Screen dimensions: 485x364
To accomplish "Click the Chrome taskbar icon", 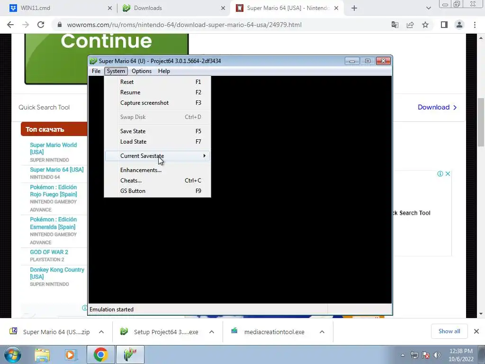I will coord(100,355).
